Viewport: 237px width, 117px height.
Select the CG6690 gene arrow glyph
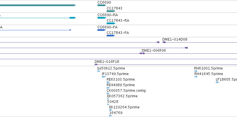(x=102, y=5)
